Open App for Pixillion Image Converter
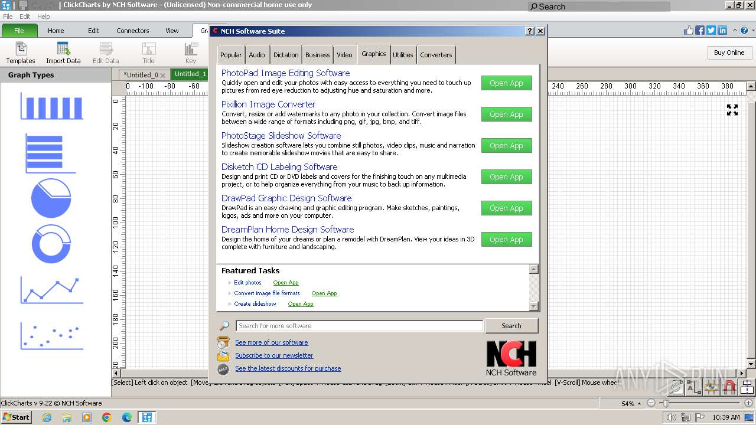This screenshot has height=425, width=756. pos(507,115)
